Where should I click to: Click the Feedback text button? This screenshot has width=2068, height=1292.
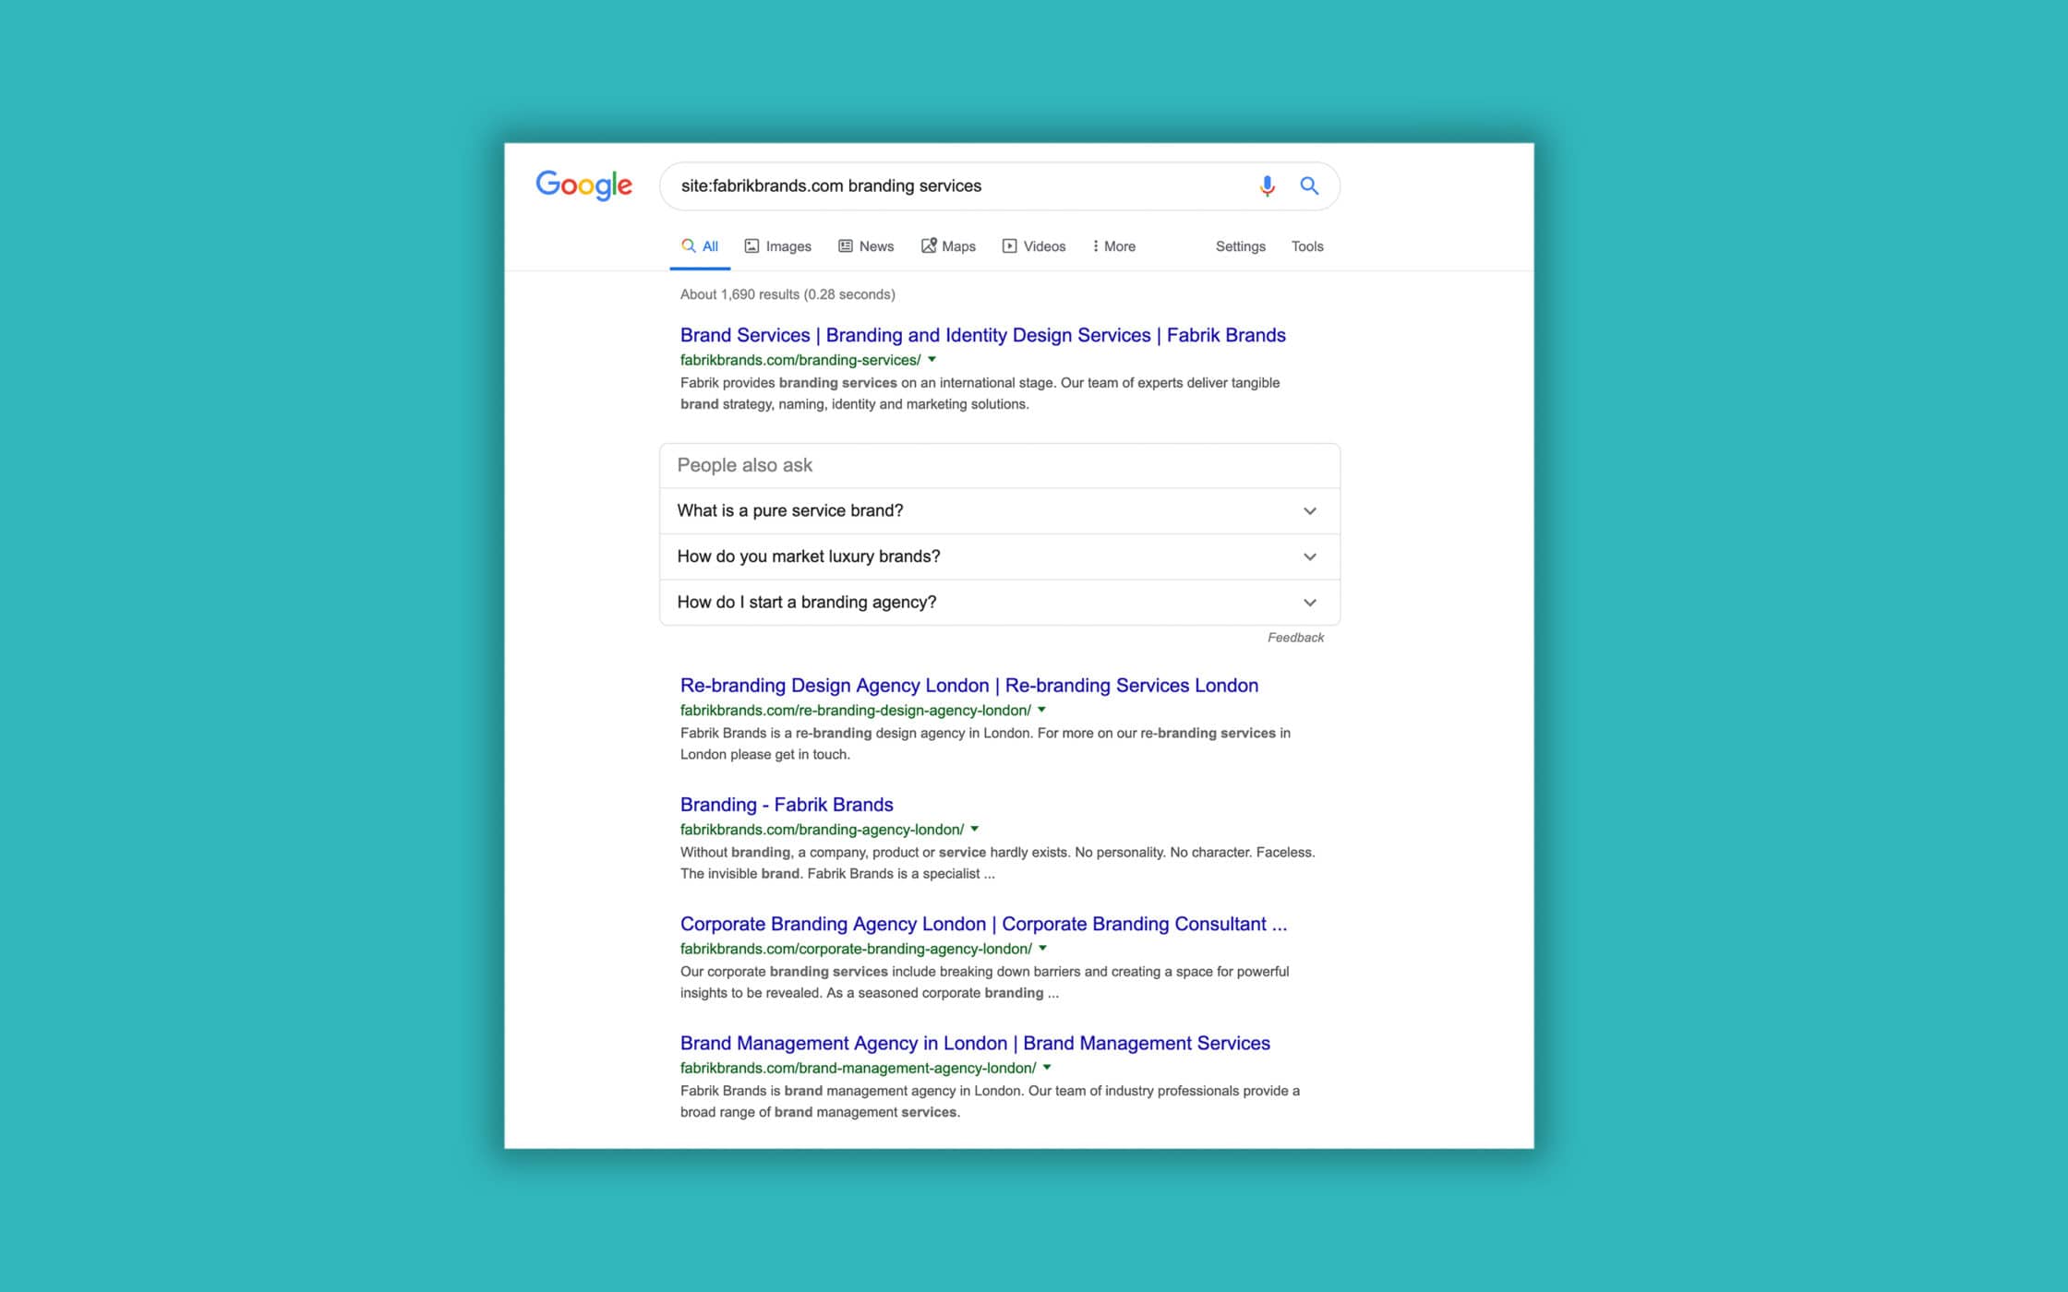pyautogui.click(x=1293, y=637)
